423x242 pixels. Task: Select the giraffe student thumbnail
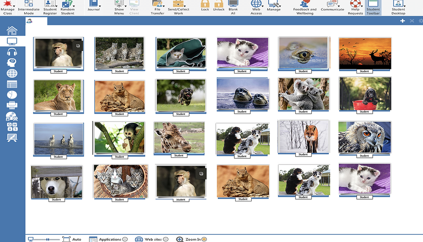tap(179, 137)
